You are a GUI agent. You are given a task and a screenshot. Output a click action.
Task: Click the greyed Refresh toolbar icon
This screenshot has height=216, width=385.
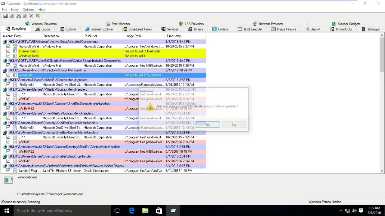pyautogui.click(x=11, y=16)
